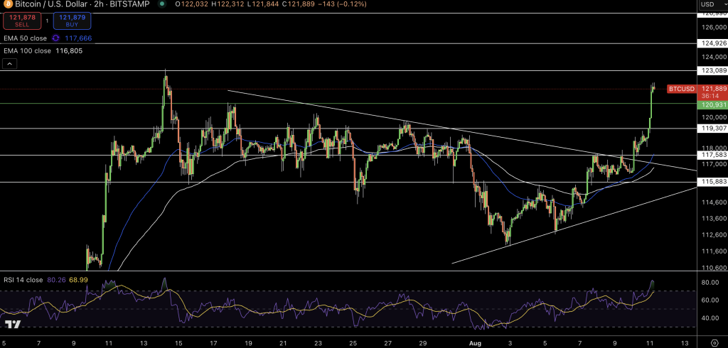728x348 pixels.
Task: Click the green market status dot
Action: [161, 4]
